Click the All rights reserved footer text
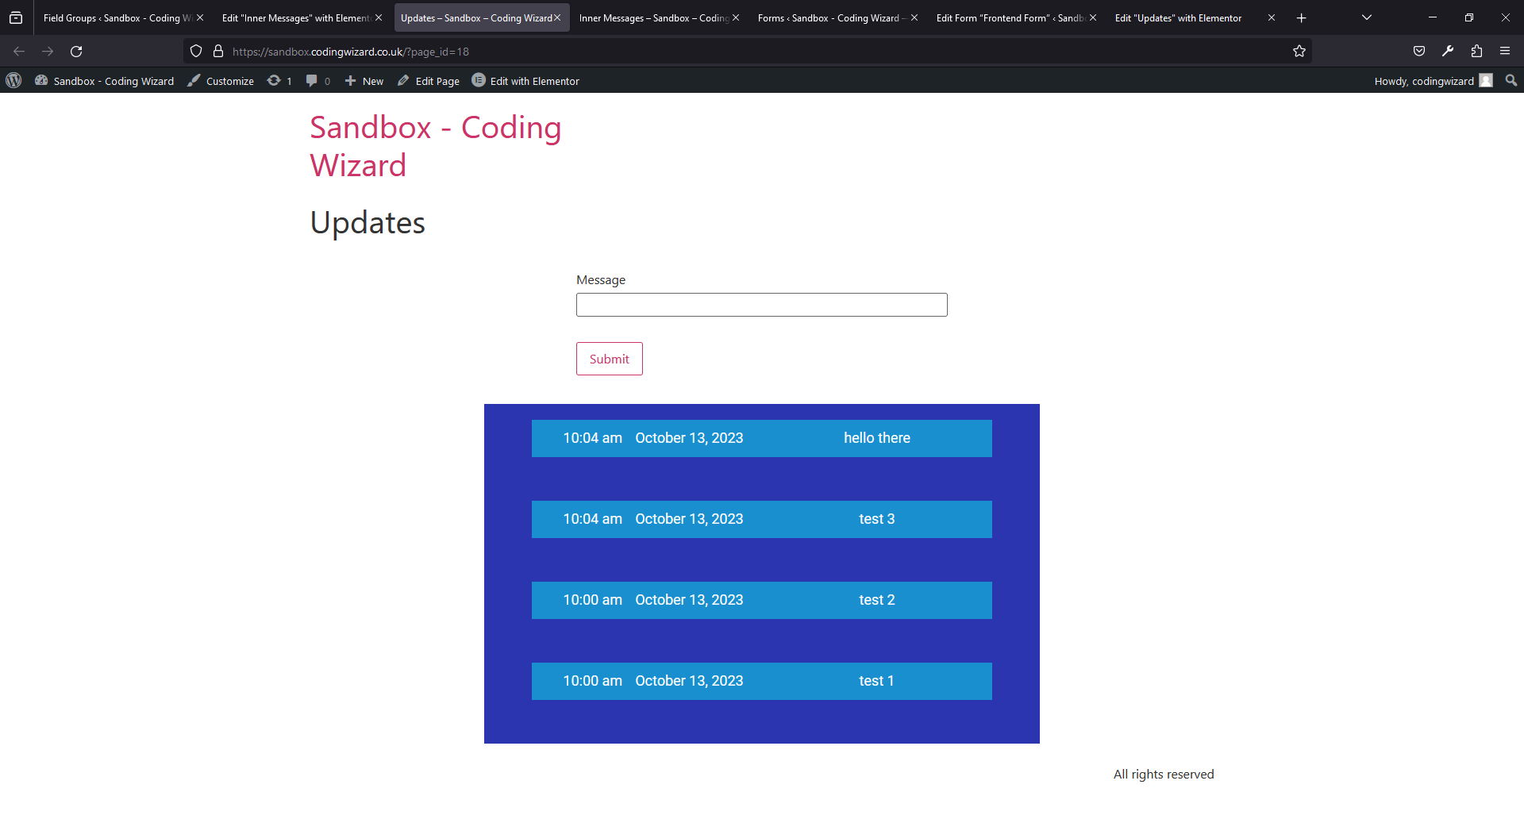Image resolution: width=1524 pixels, height=819 pixels. point(1164,775)
